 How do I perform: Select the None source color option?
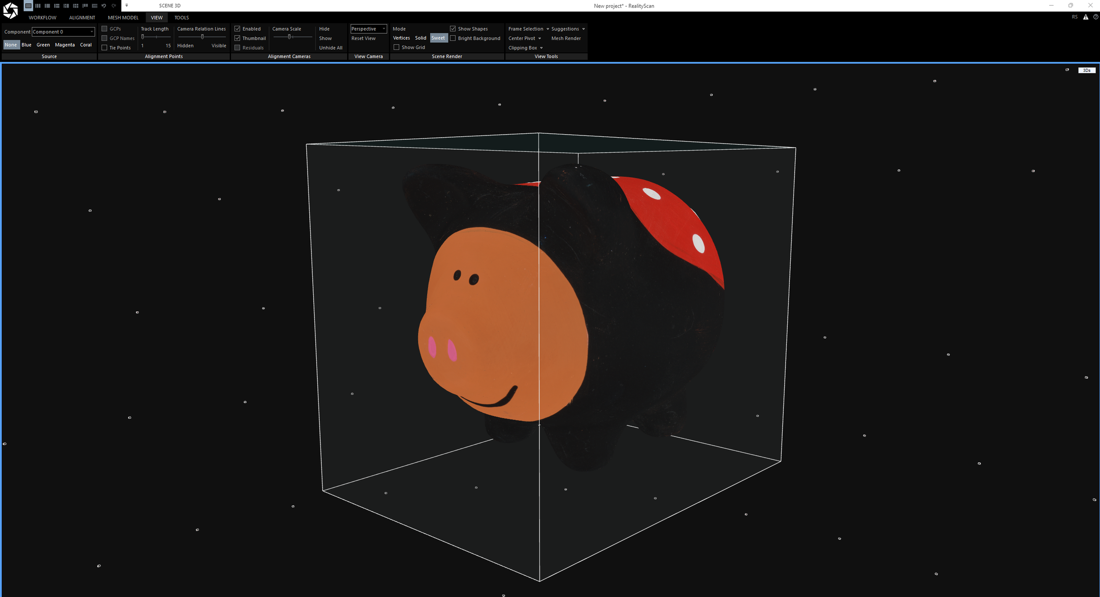tap(11, 45)
